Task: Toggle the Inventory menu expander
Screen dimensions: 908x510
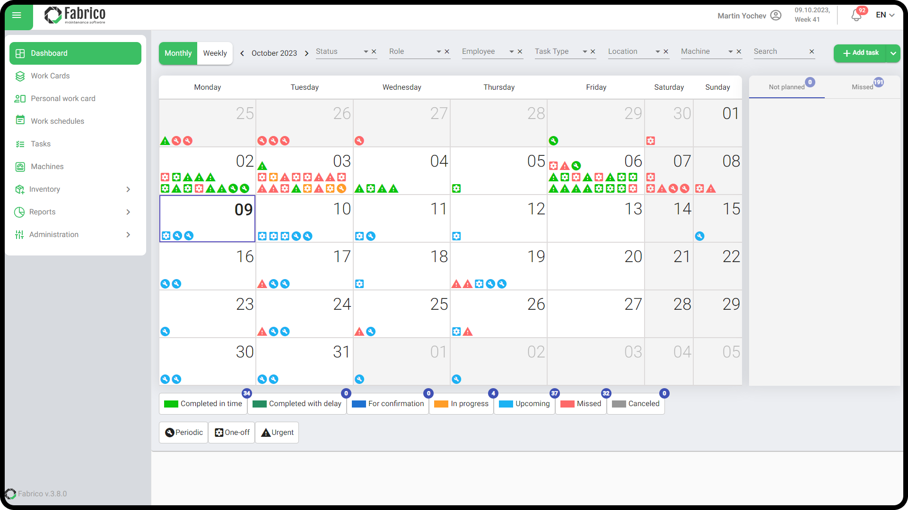Action: 129,189
